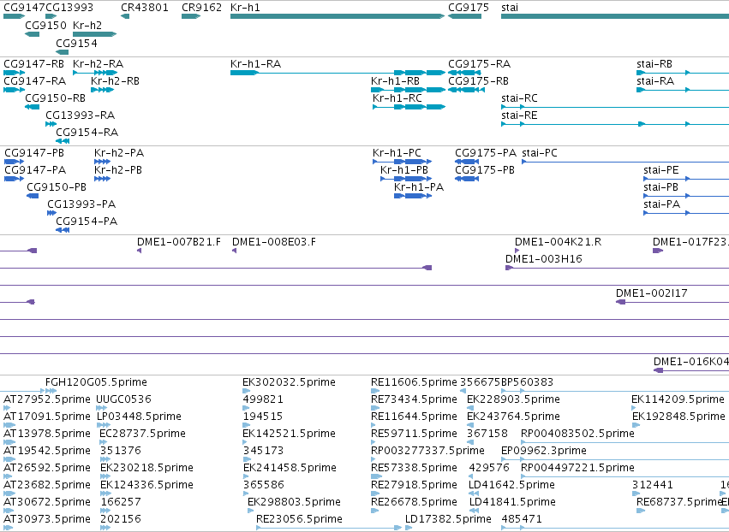Select the DME1-003H16 clone
729x532 pixels.
(x=617, y=268)
